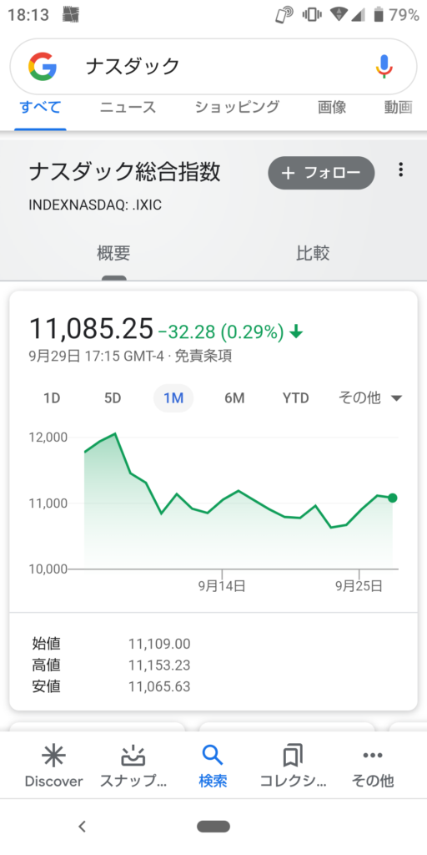Select the 1M chart range
Screen dimensions: 427x855
point(173,398)
